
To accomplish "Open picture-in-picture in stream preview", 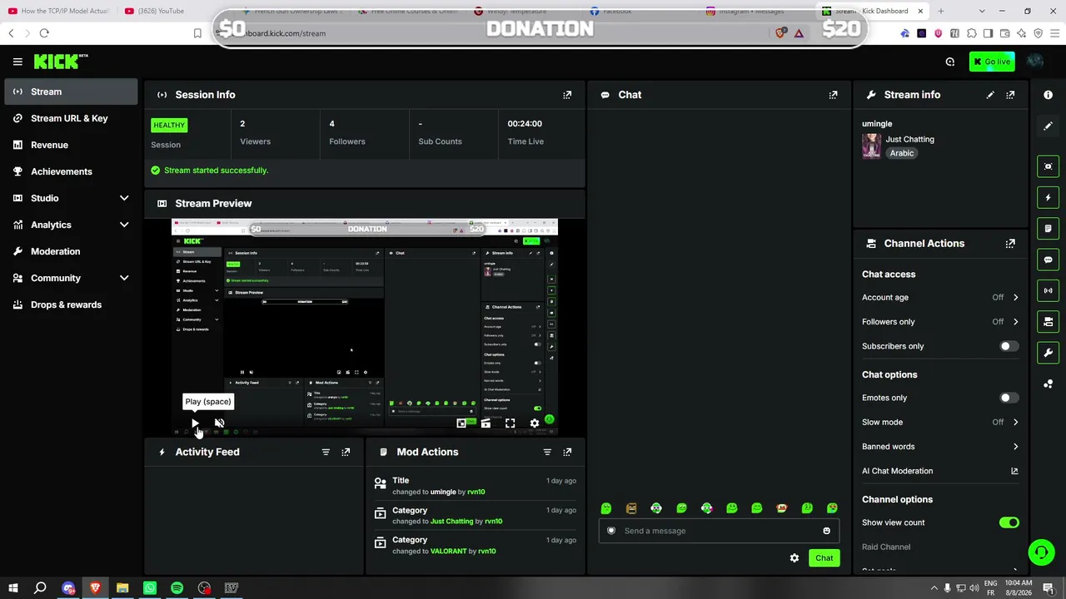I will pos(461,423).
